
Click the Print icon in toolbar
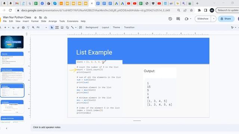coord(23,28)
